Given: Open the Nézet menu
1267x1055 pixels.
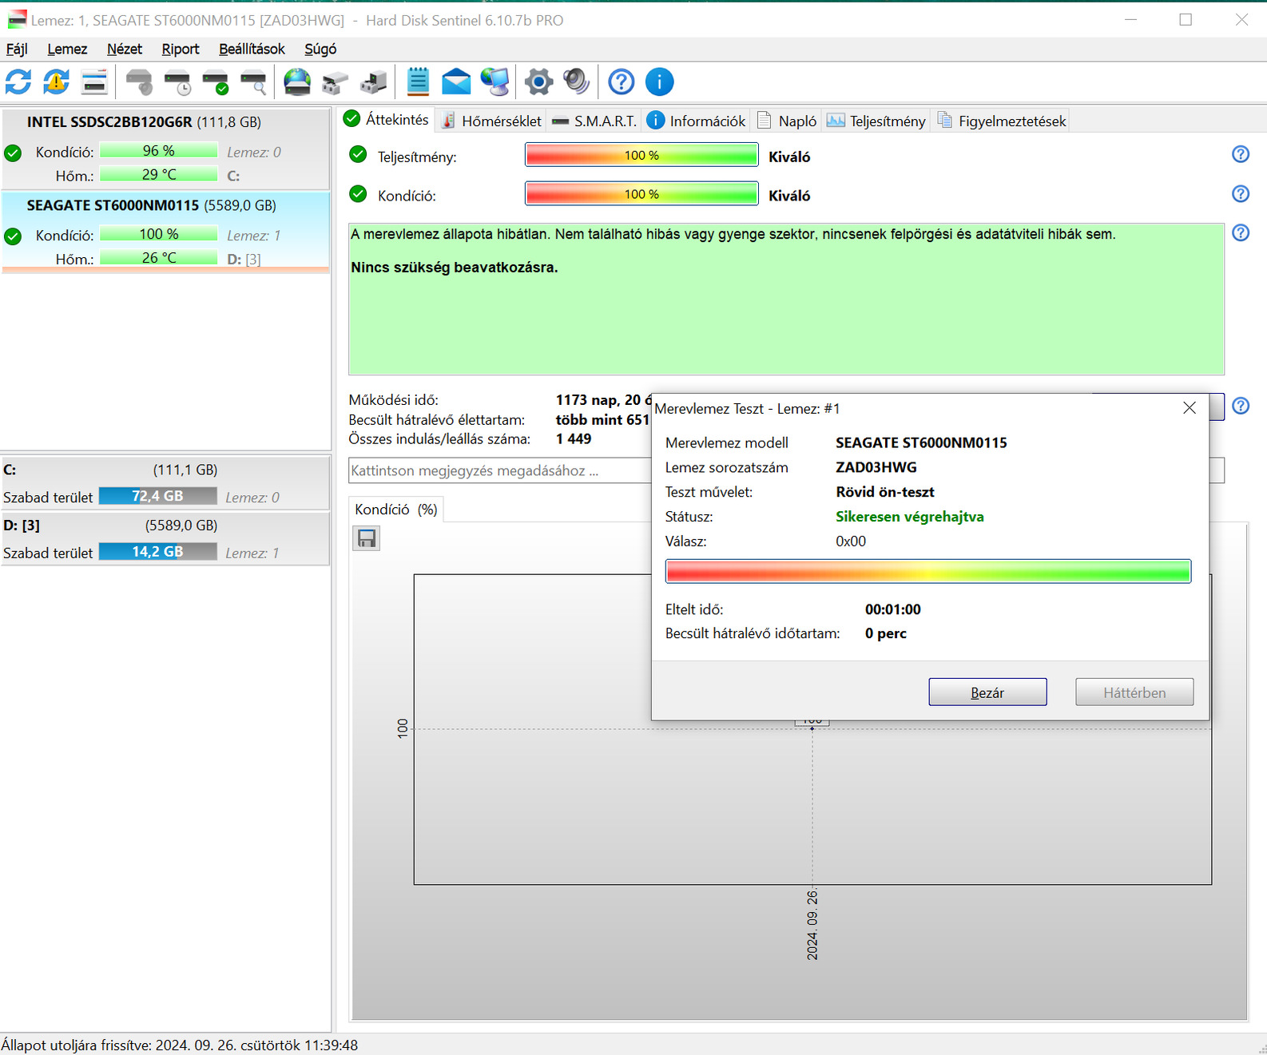Looking at the screenshot, I should tap(125, 49).
